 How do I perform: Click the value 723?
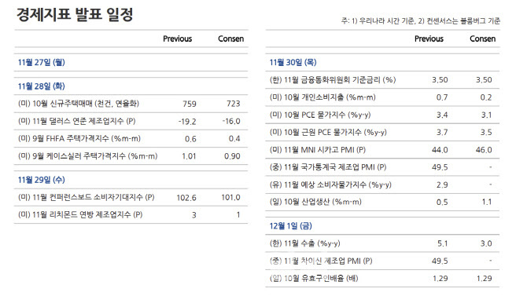pos(234,104)
